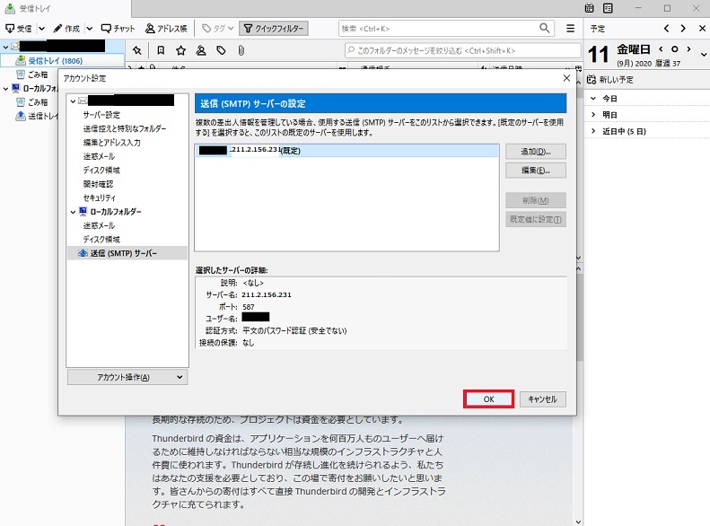Click the Get Messages (受信) button
The image size is (710, 526).
(19, 29)
